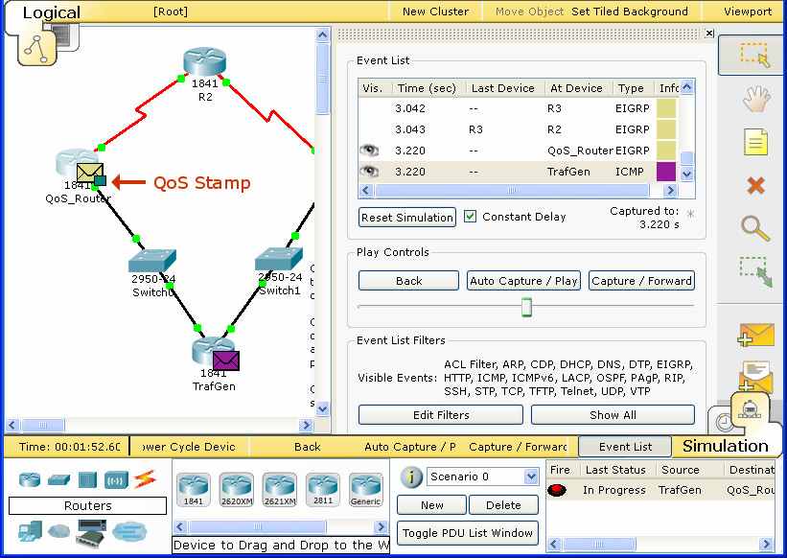
Task: Choose the 2621XM router model
Action: 280,489
